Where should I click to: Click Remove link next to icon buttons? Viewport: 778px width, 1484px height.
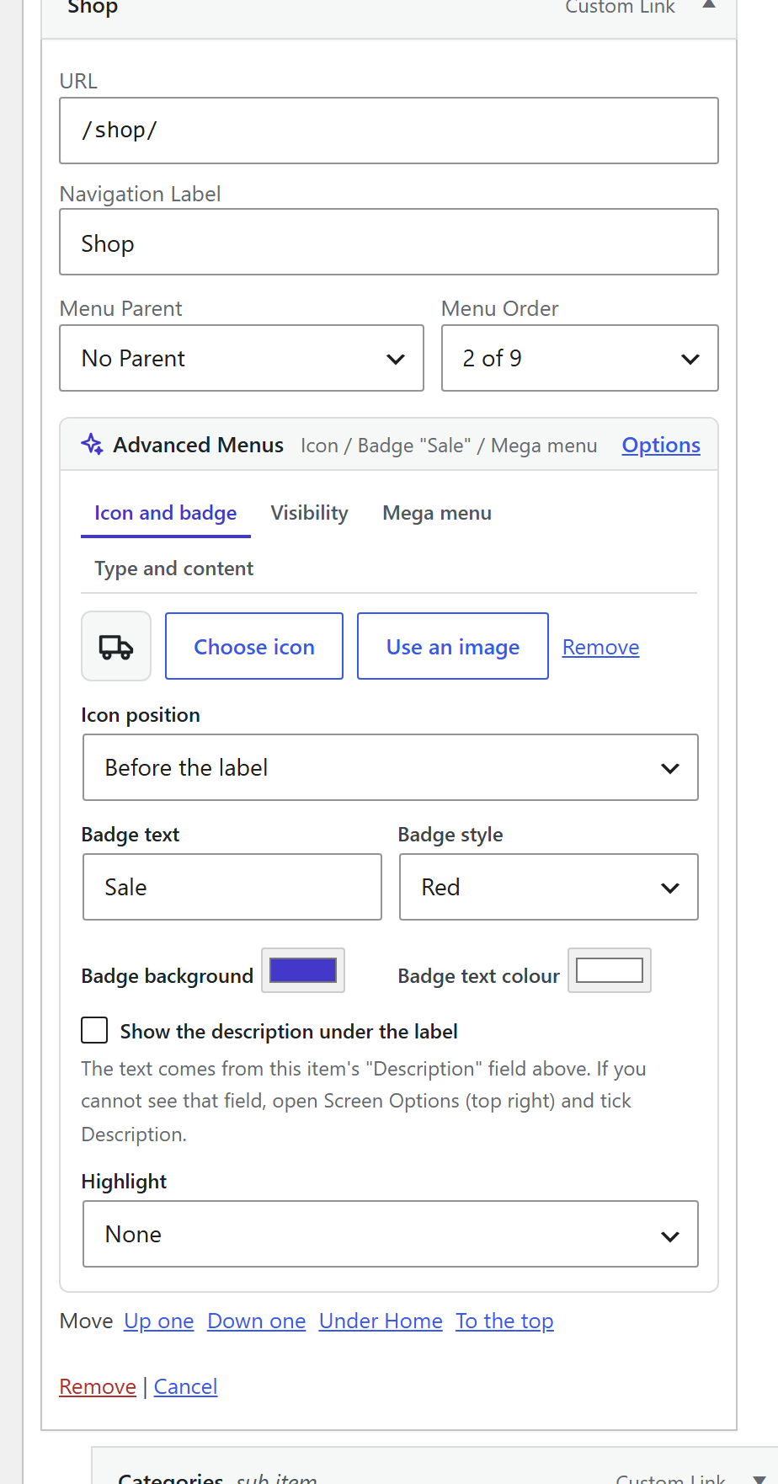[x=601, y=647]
